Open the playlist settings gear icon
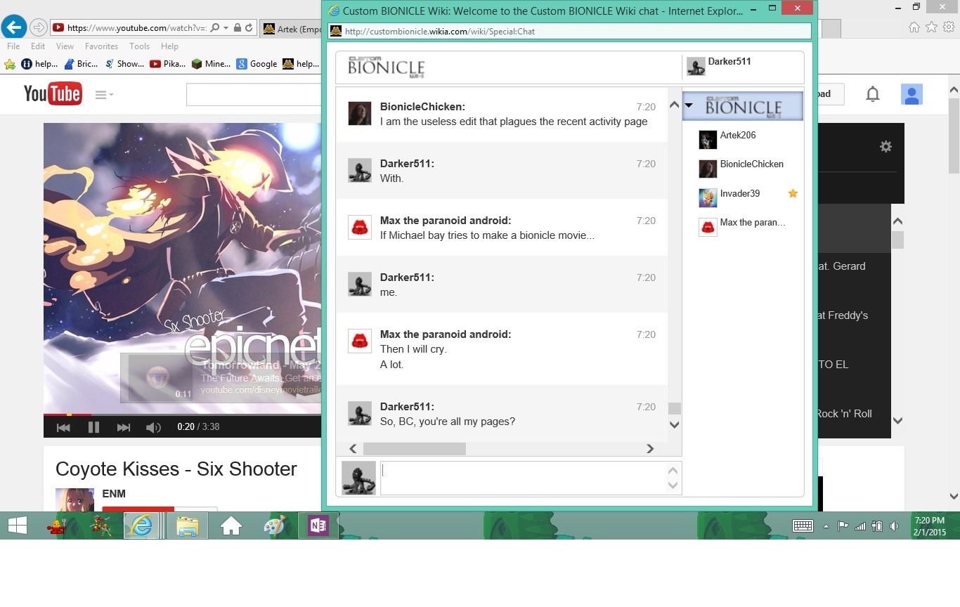The image size is (960, 607). coord(886,146)
